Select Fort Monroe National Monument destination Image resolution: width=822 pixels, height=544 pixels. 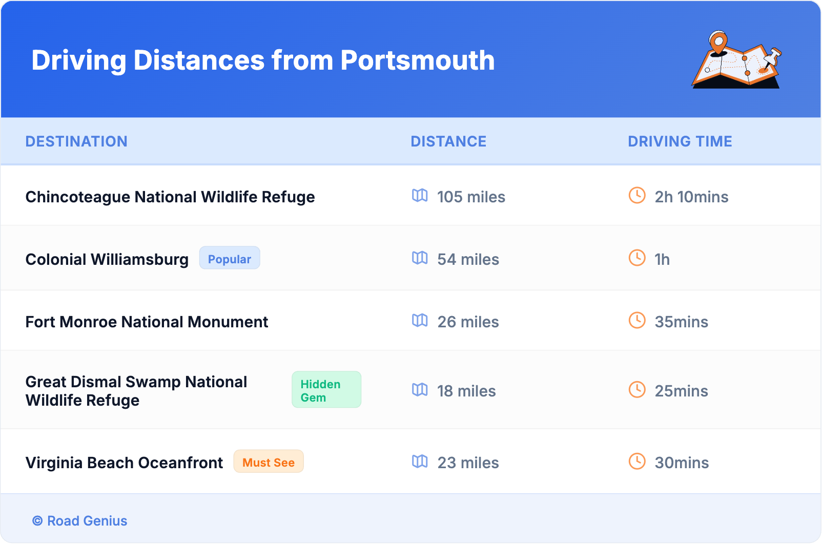147,322
